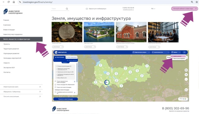Click the browser address bar URL
The height and width of the screenshot is (114, 199).
coord(38,2)
